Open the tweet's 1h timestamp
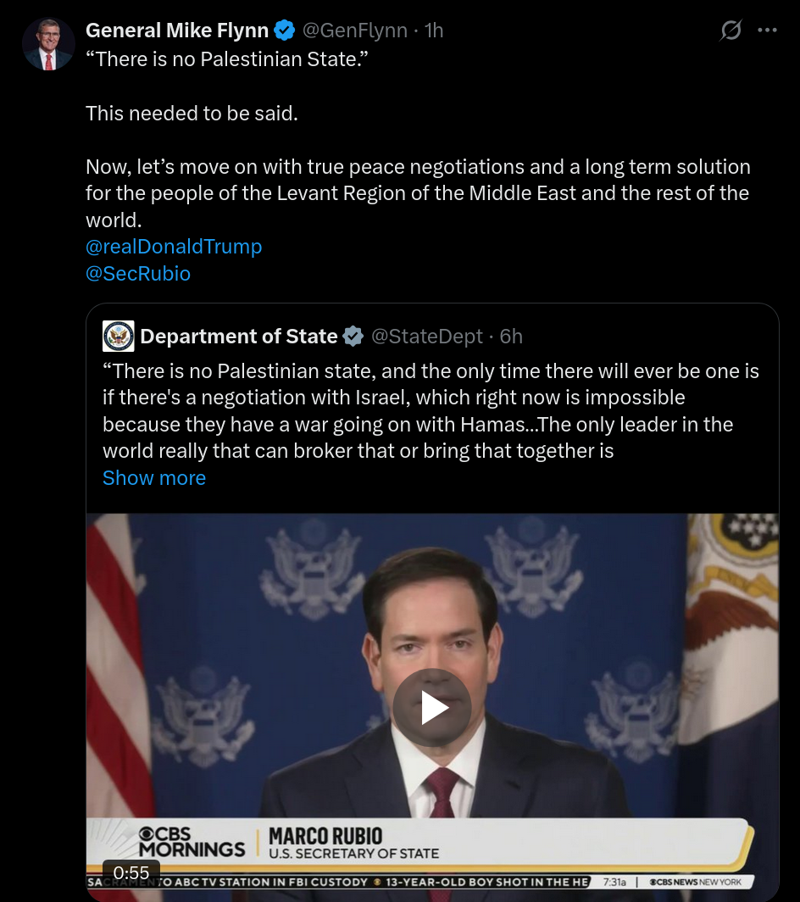 (x=433, y=31)
